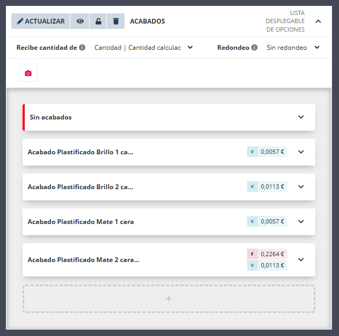Click the red camera icon
The width and height of the screenshot is (339, 336).
(28, 73)
